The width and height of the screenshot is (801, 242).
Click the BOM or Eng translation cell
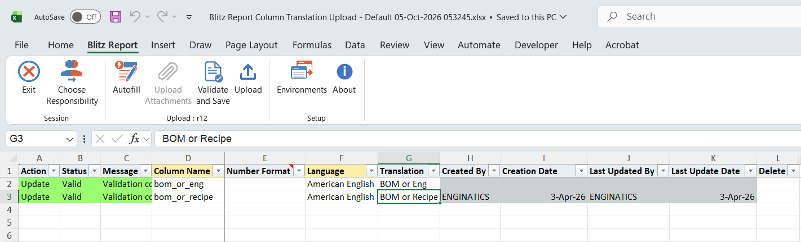click(409, 184)
